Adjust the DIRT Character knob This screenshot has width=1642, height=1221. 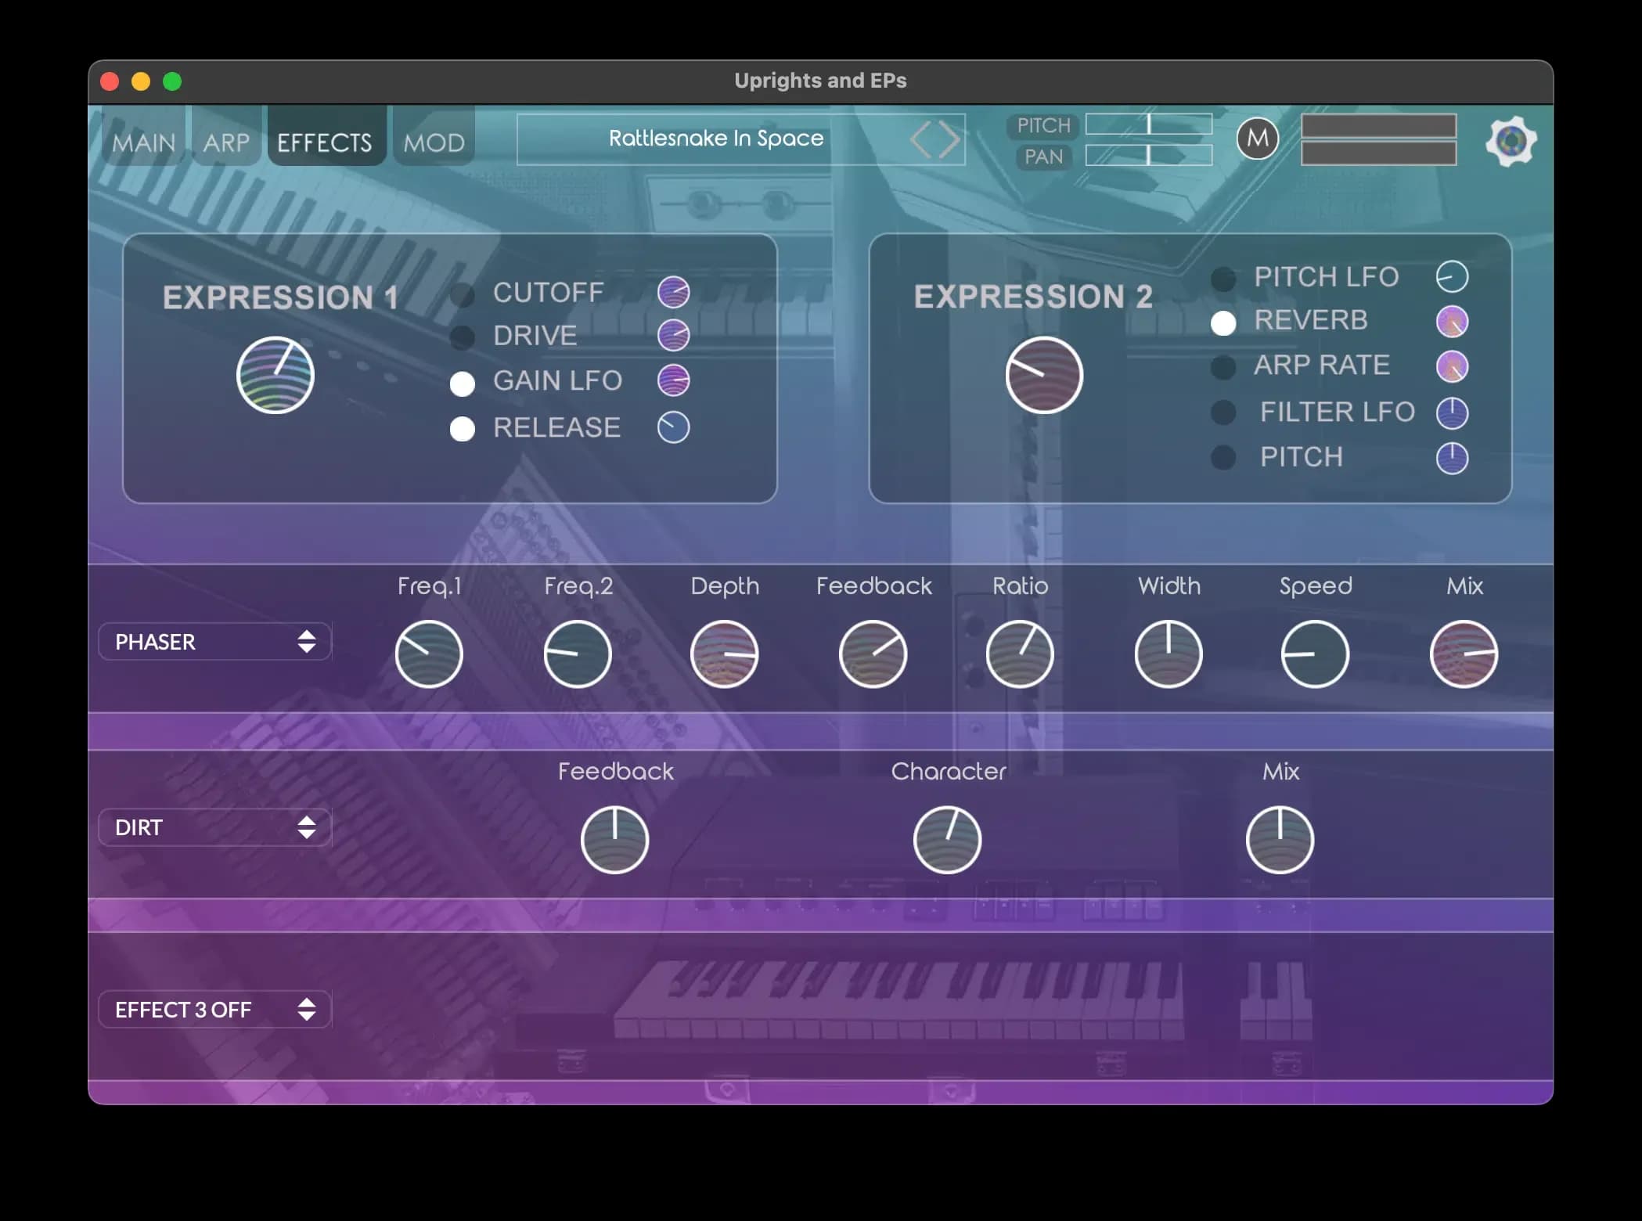[947, 838]
